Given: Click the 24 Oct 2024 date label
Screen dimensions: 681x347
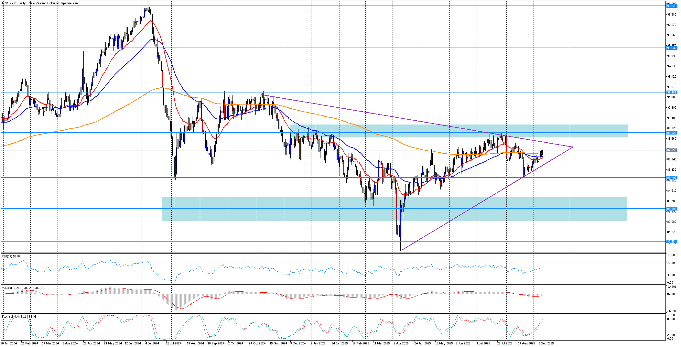Looking at the screenshot, I should [x=257, y=343].
